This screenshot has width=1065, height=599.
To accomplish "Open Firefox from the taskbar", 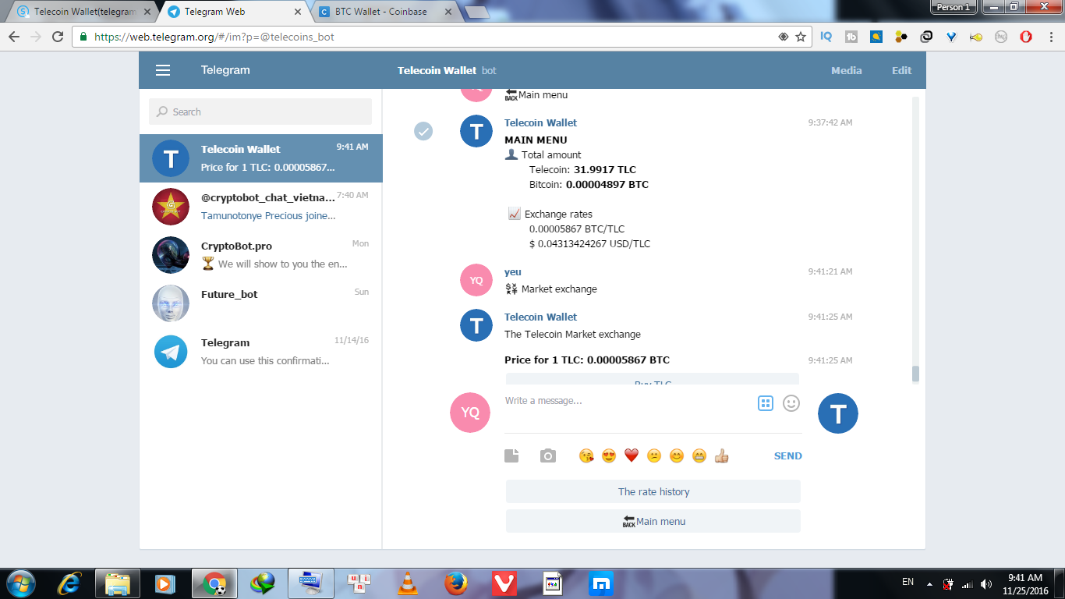I will 455,583.
